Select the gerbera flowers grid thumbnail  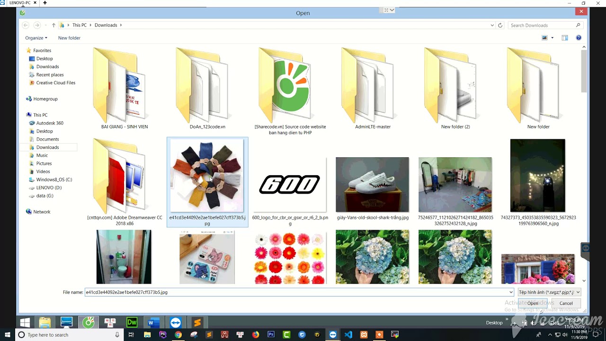[x=290, y=257]
